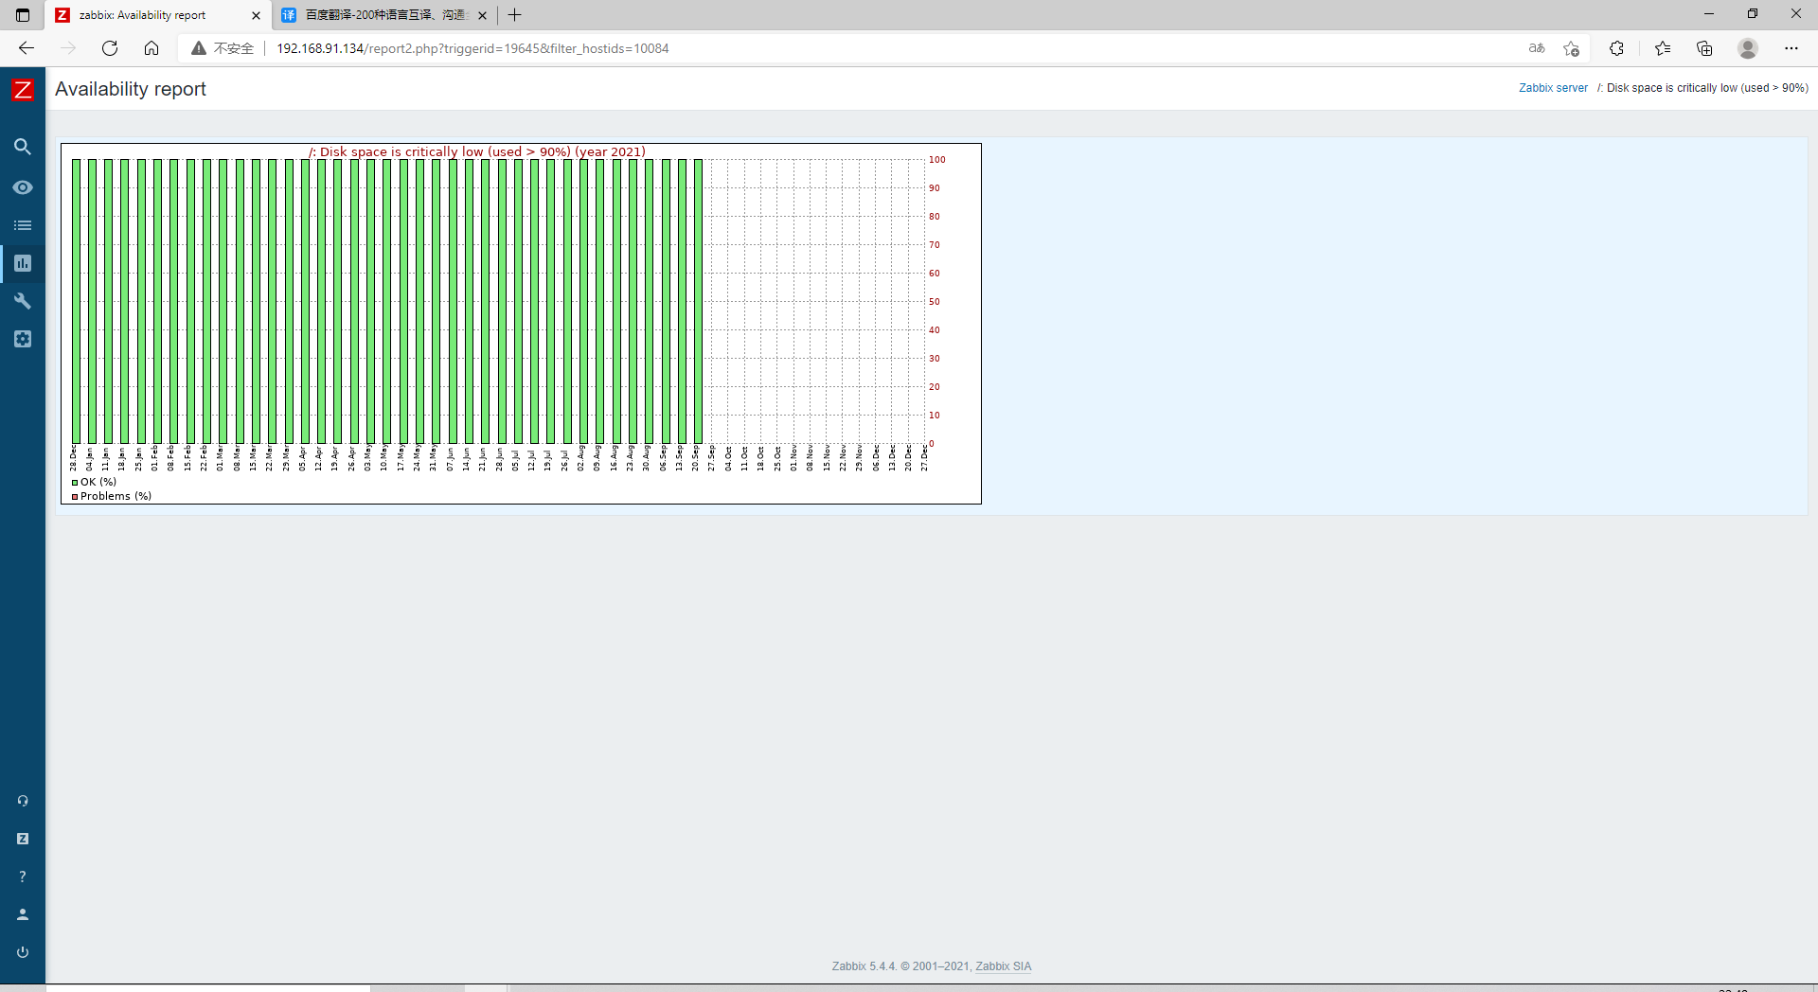The image size is (1818, 992).
Task: Go back with the browser back arrow
Action: click(27, 48)
